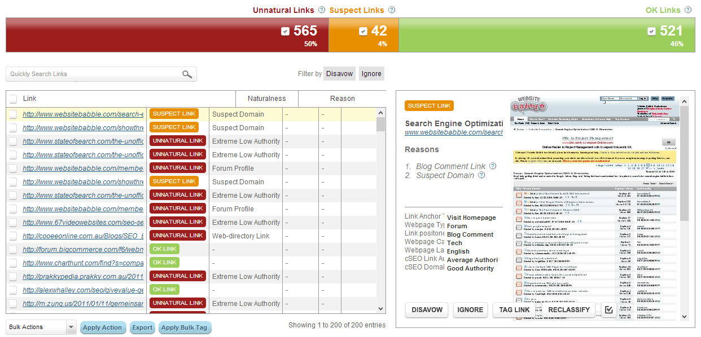Check the box for websitebabble.com/search row
The width and height of the screenshot is (701, 337).
(x=13, y=114)
